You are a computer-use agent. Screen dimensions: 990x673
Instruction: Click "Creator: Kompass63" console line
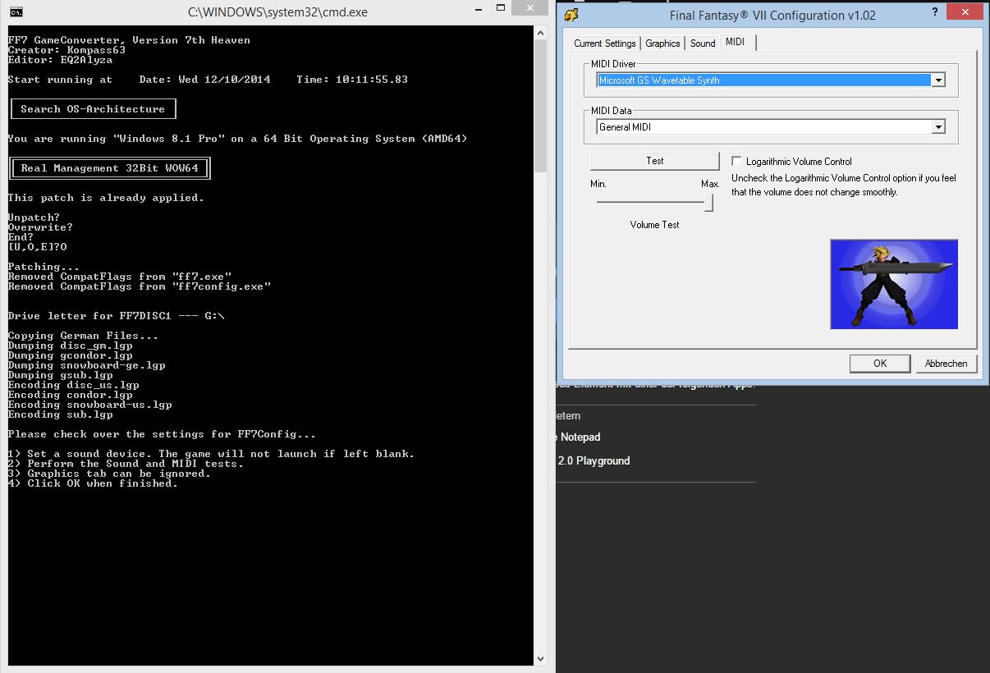pos(66,50)
